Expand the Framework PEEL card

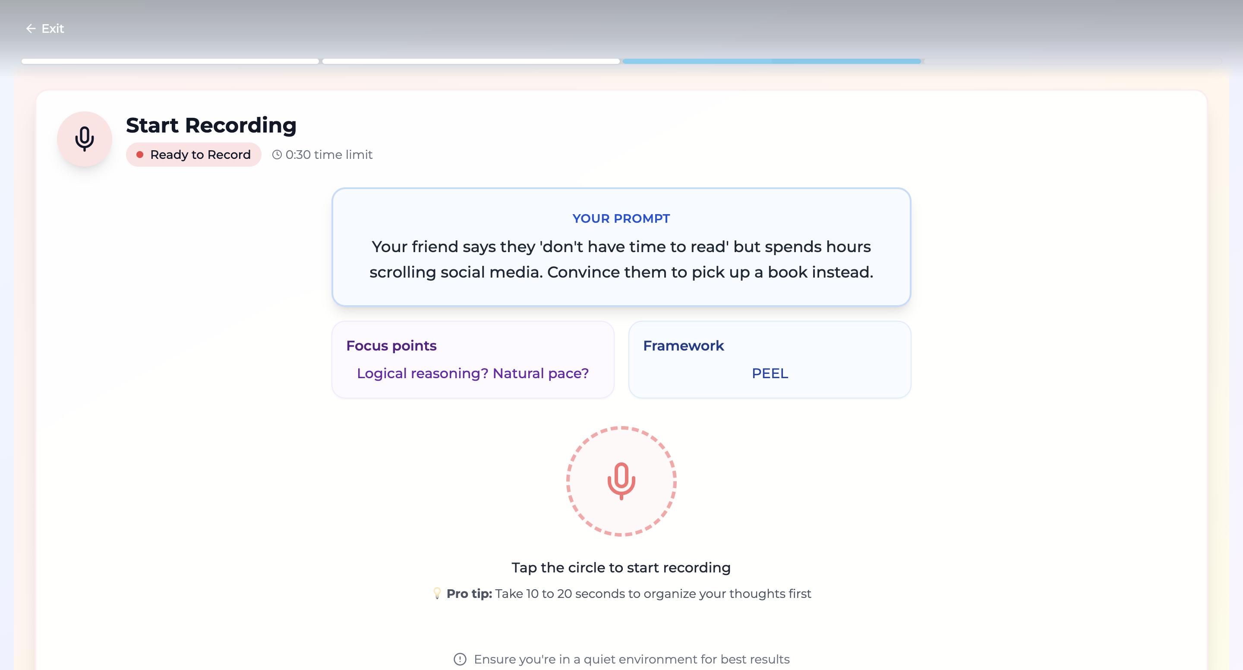769,359
